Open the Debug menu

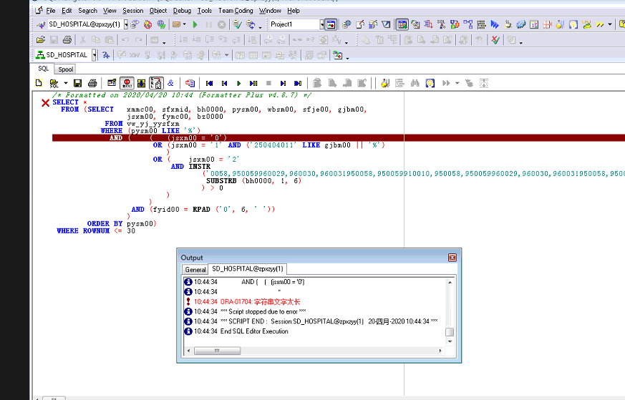pyautogui.click(x=182, y=11)
